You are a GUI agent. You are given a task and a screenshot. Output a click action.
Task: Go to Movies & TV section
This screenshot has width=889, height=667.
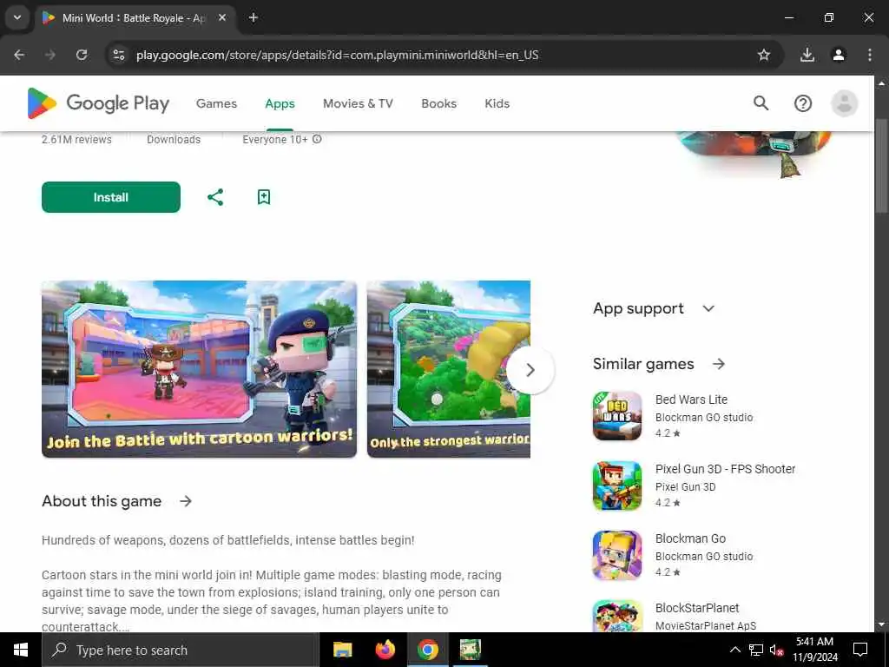pyautogui.click(x=358, y=103)
